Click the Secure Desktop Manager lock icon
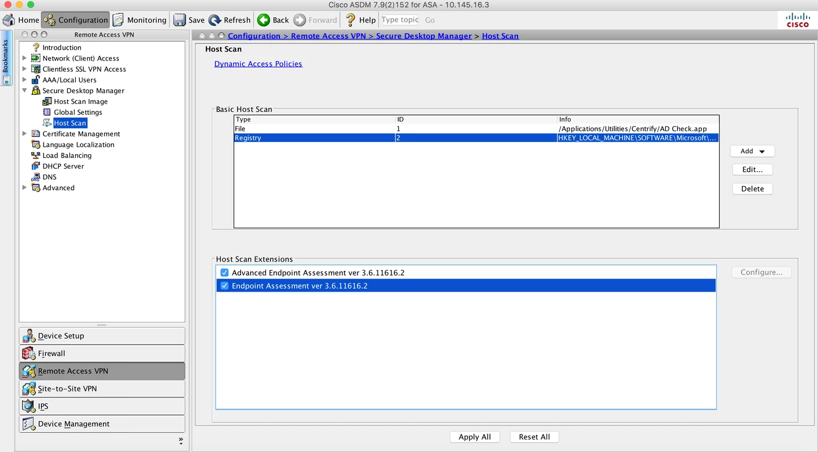818x452 pixels. coord(36,90)
